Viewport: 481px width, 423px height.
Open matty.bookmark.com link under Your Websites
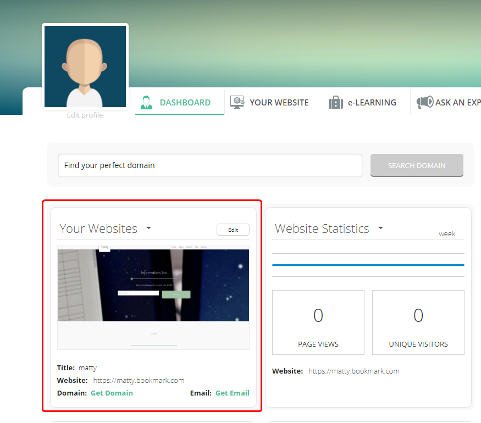click(x=139, y=381)
